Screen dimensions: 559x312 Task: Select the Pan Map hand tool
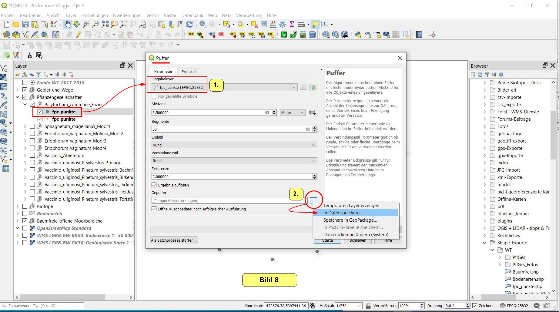67,24
